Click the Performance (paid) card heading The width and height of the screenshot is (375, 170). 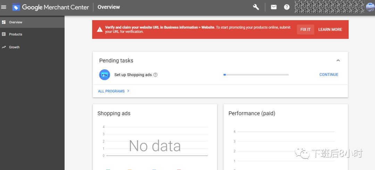click(252, 113)
